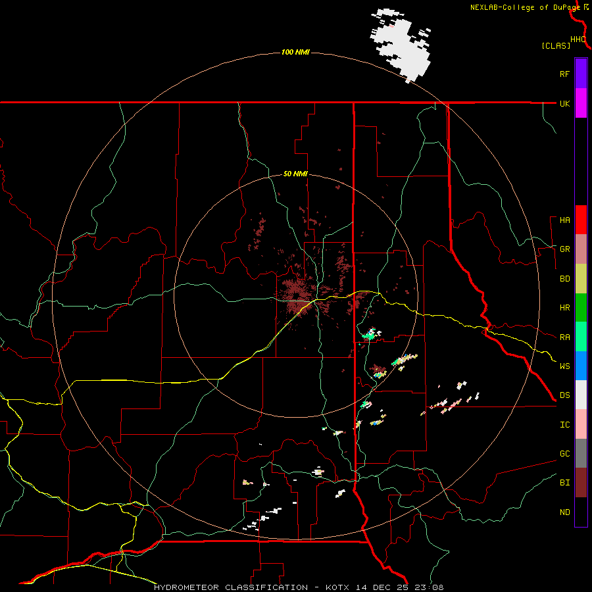This screenshot has height=592, width=592.
Task: Click the BI legend label
Action: pos(564,483)
